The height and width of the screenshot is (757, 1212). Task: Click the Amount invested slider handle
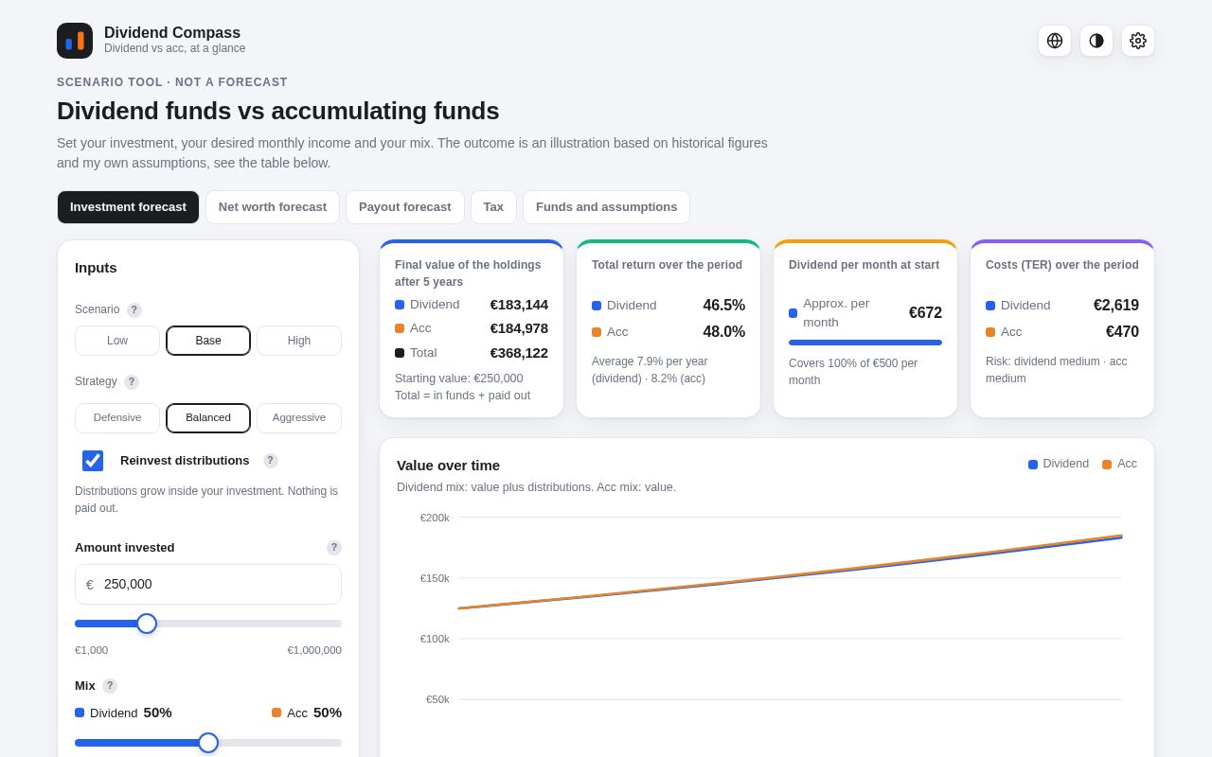coord(147,624)
